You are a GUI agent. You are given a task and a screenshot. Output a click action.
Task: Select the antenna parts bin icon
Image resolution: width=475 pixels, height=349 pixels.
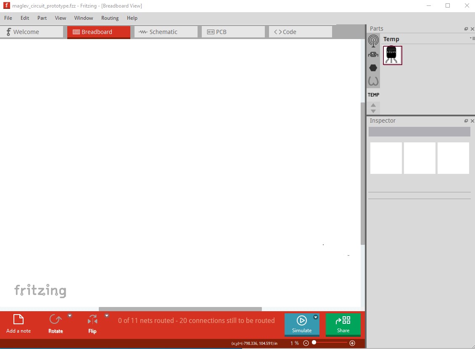(373, 41)
